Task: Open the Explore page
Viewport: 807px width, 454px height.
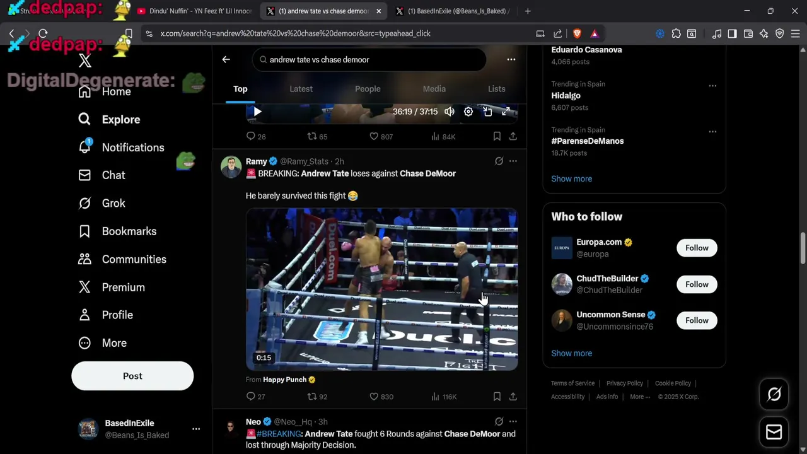Action: [x=109, y=119]
